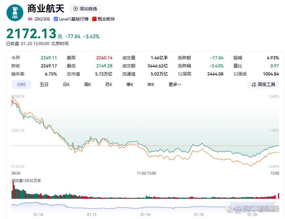Open the GN2306 sector code link
This screenshot has width=285, height=219.
coord(42,19)
